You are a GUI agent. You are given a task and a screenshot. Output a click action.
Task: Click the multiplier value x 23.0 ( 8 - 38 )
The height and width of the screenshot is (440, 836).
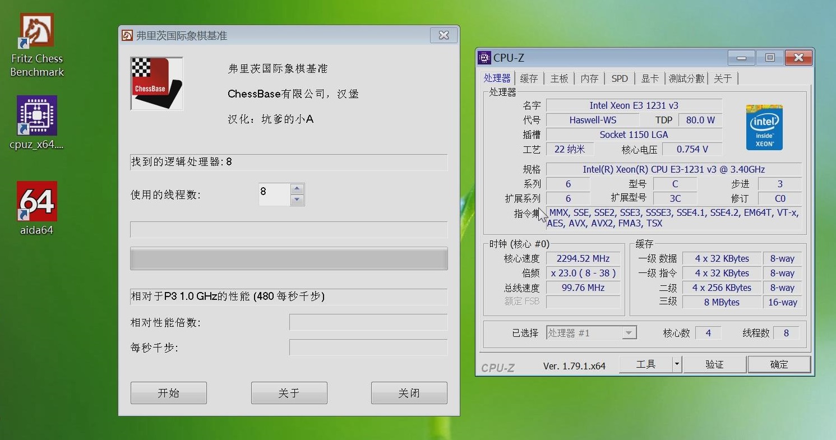tap(583, 273)
